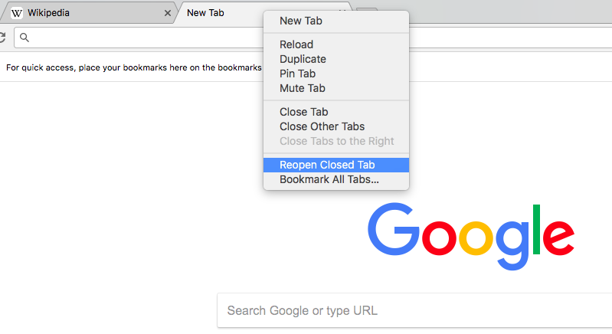Select Mute Tab menu entry
This screenshot has width=612, height=334.
pyautogui.click(x=303, y=88)
